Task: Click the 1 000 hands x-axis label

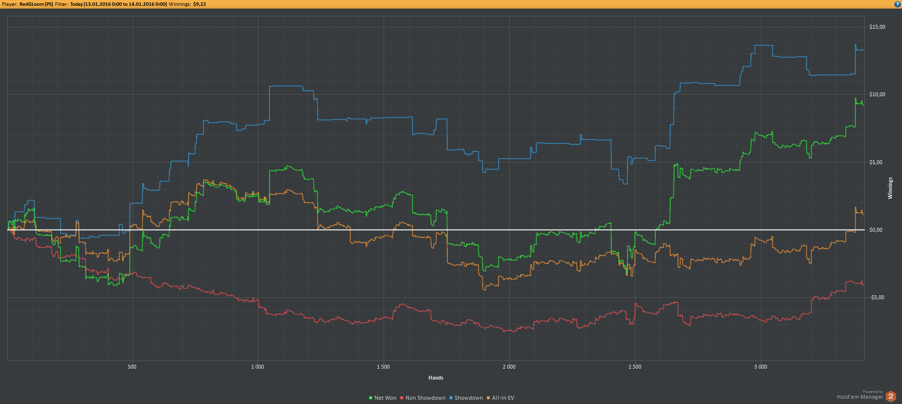Action: [x=257, y=367]
